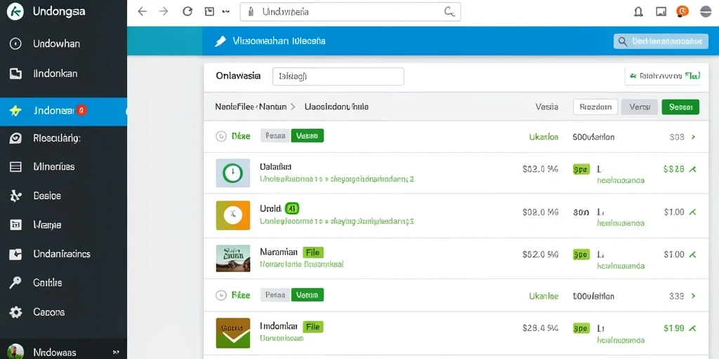Click the pencil icon in the blue header

(x=220, y=41)
